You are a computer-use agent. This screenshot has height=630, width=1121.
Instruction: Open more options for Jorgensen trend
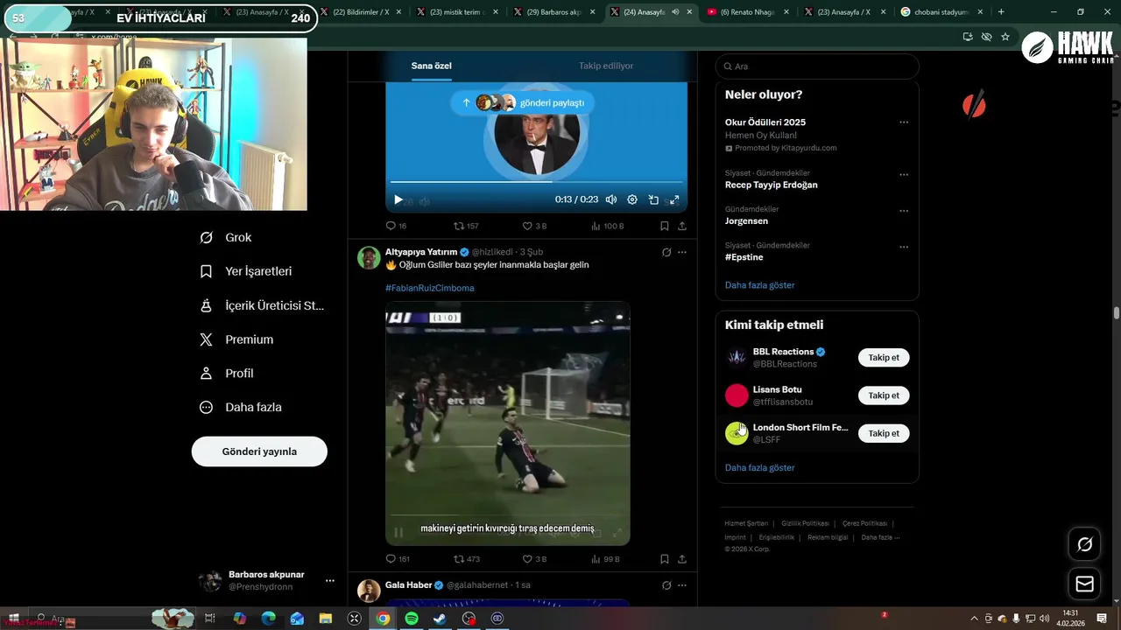point(904,211)
